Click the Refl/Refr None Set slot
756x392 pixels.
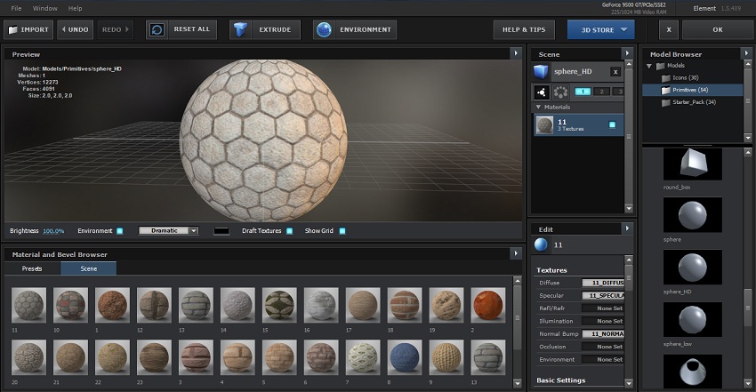click(603, 308)
